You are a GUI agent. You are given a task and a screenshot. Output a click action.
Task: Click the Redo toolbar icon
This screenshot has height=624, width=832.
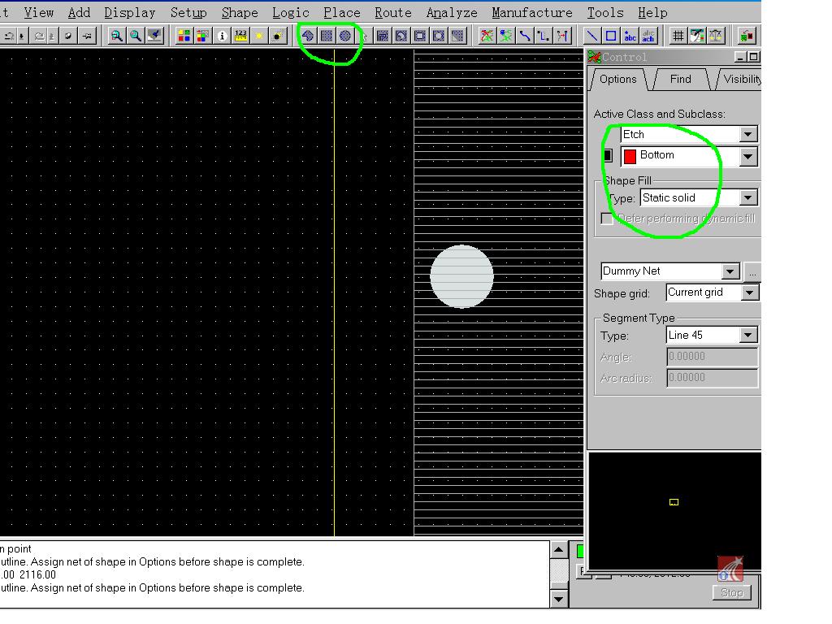[39, 36]
